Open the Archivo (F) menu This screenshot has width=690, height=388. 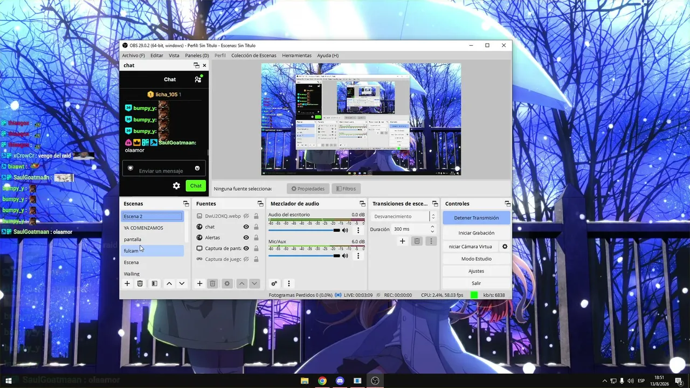point(133,56)
